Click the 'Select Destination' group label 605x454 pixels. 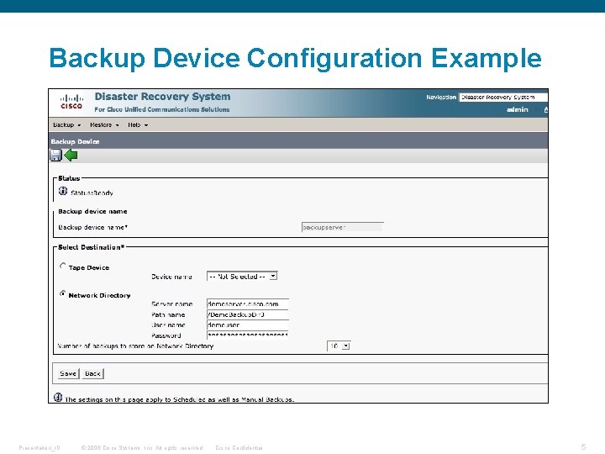91,247
